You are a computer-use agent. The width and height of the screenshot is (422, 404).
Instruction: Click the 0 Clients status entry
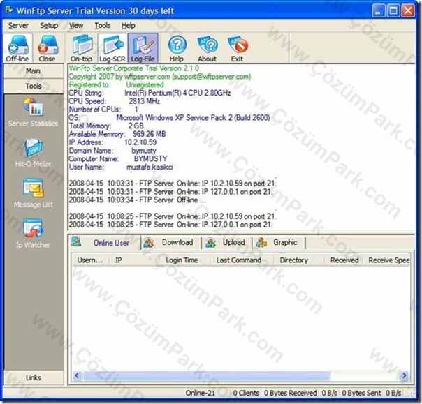tap(246, 393)
